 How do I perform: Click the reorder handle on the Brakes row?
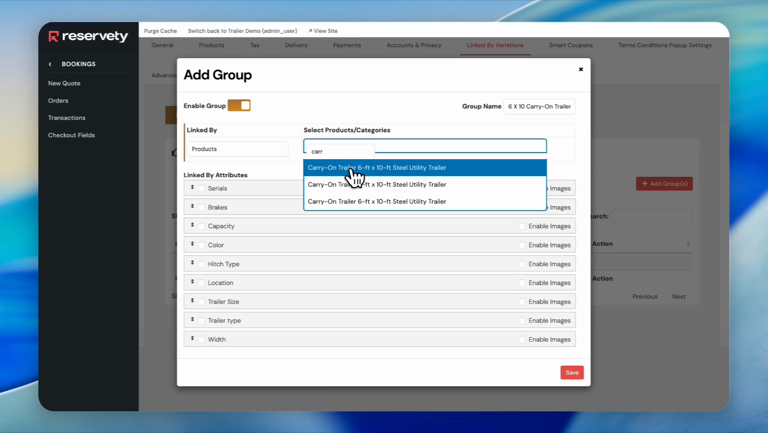tap(192, 206)
